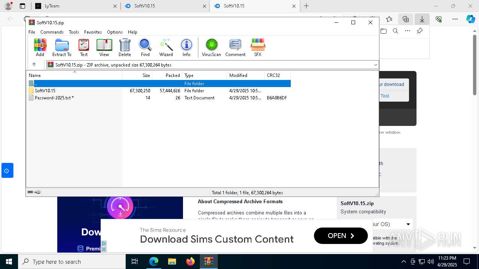479x269 pixels.
Task: Open Task View on taskbar
Action: [x=135, y=262]
